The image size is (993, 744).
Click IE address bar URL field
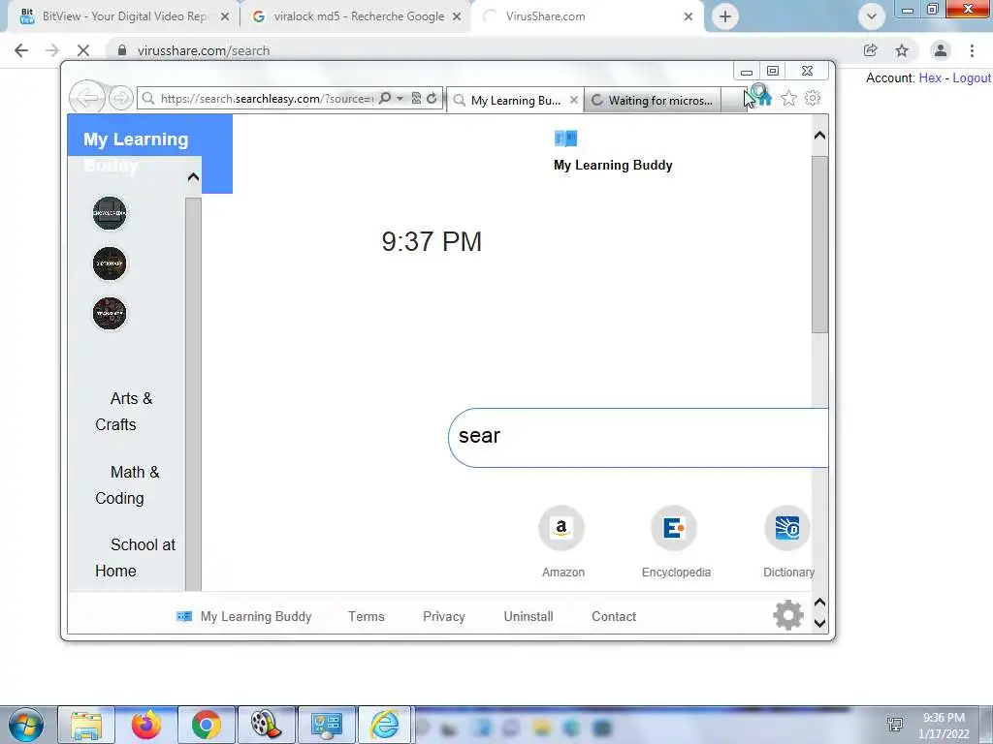pyautogui.click(x=266, y=99)
